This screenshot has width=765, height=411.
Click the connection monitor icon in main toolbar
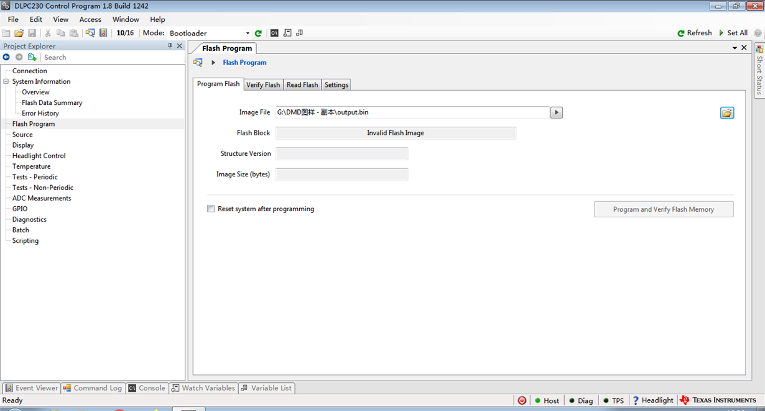click(90, 33)
